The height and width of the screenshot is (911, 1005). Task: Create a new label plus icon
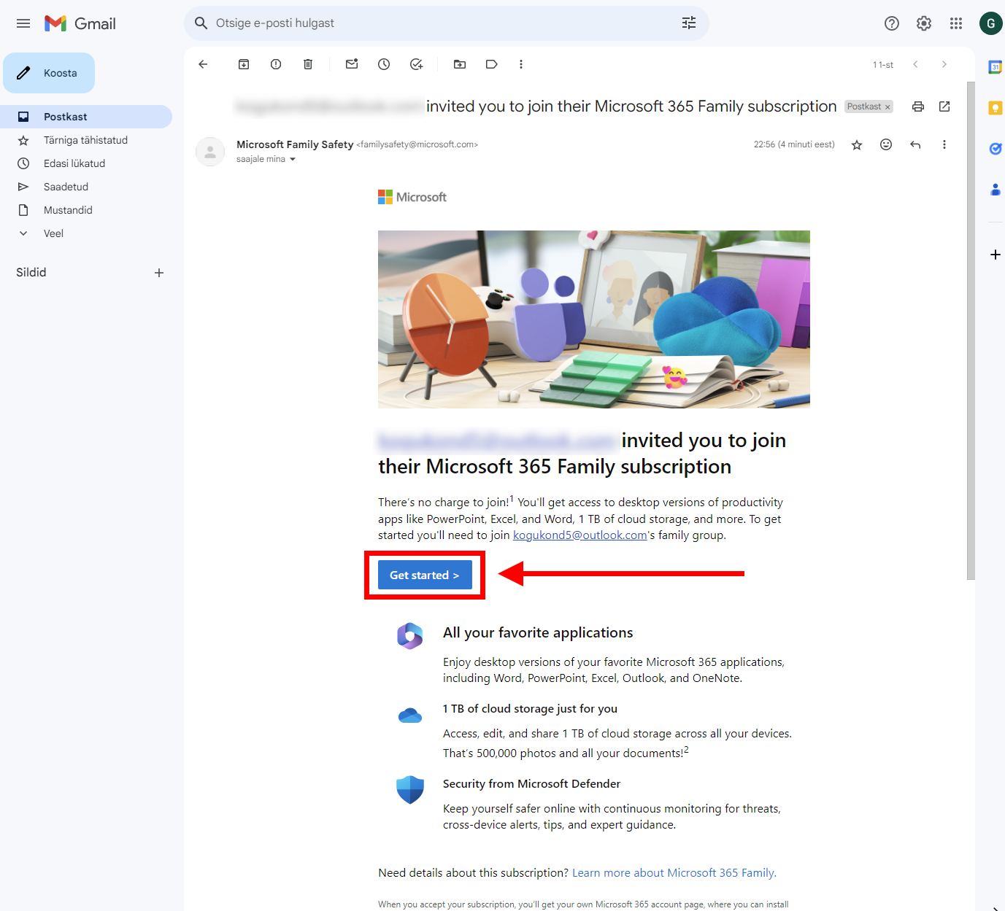(x=159, y=273)
